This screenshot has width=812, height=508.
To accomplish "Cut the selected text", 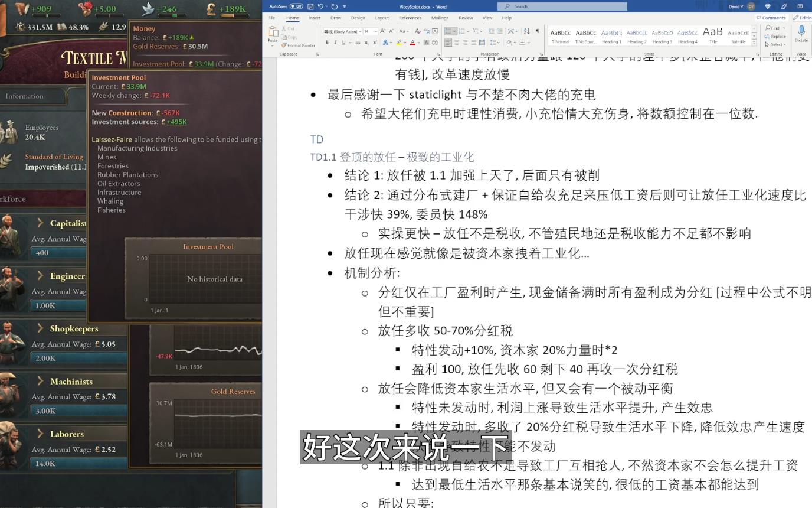I will coord(288,28).
